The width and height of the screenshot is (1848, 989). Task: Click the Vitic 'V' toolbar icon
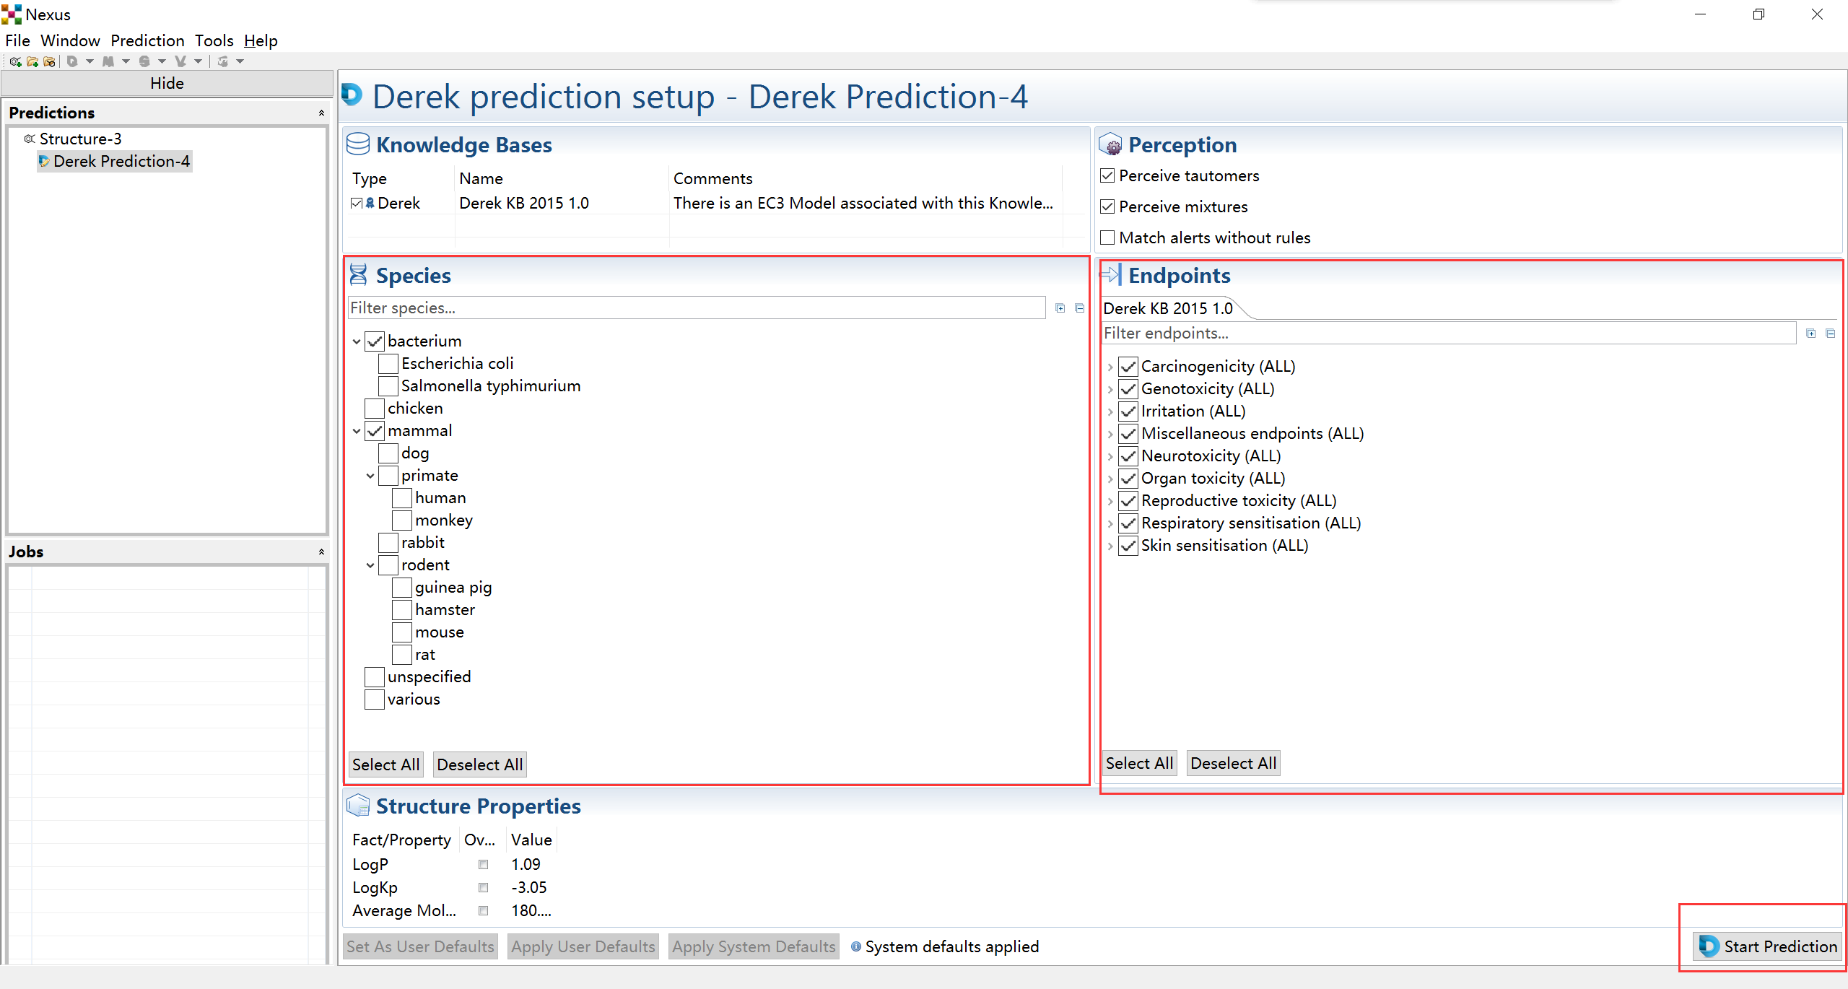[x=180, y=61]
